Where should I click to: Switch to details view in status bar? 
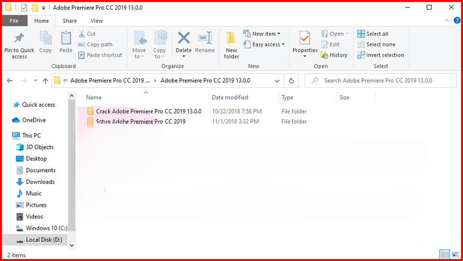[x=444, y=254]
